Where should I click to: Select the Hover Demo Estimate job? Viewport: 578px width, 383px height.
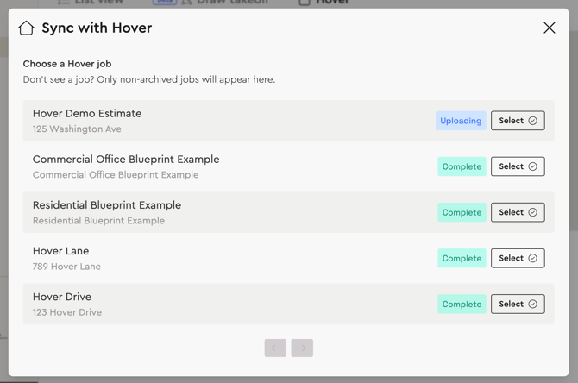coord(518,121)
